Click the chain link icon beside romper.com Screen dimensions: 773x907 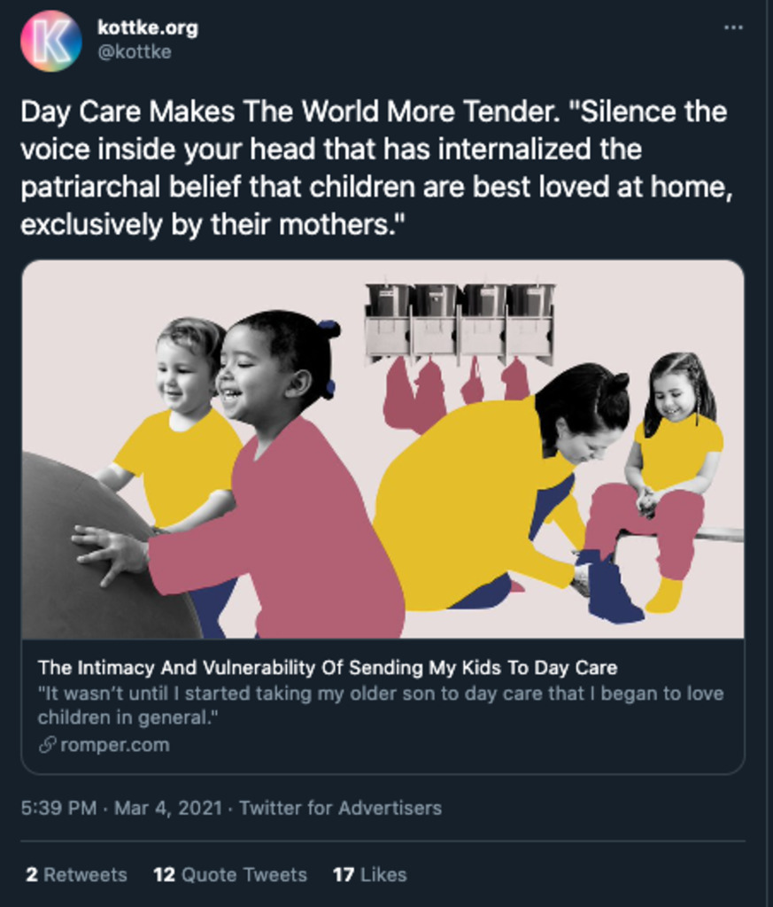click(47, 745)
